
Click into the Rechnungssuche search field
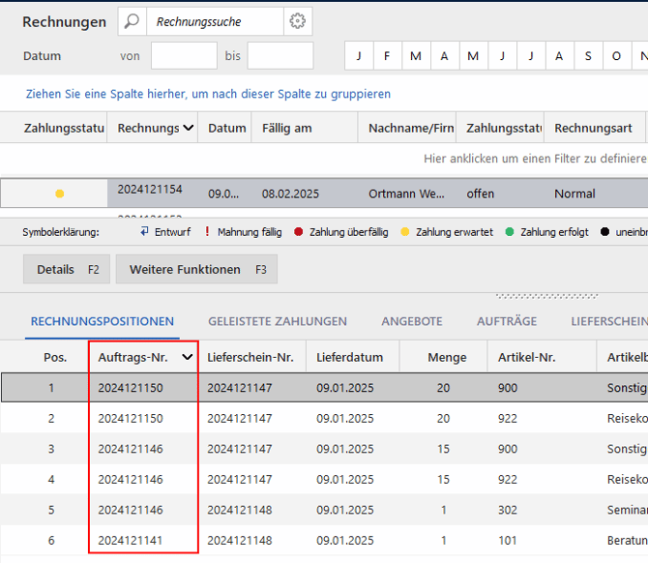(x=215, y=21)
